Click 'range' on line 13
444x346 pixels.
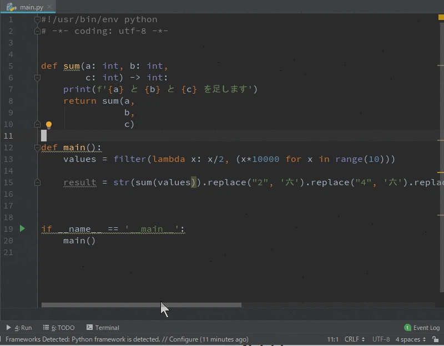point(349,159)
